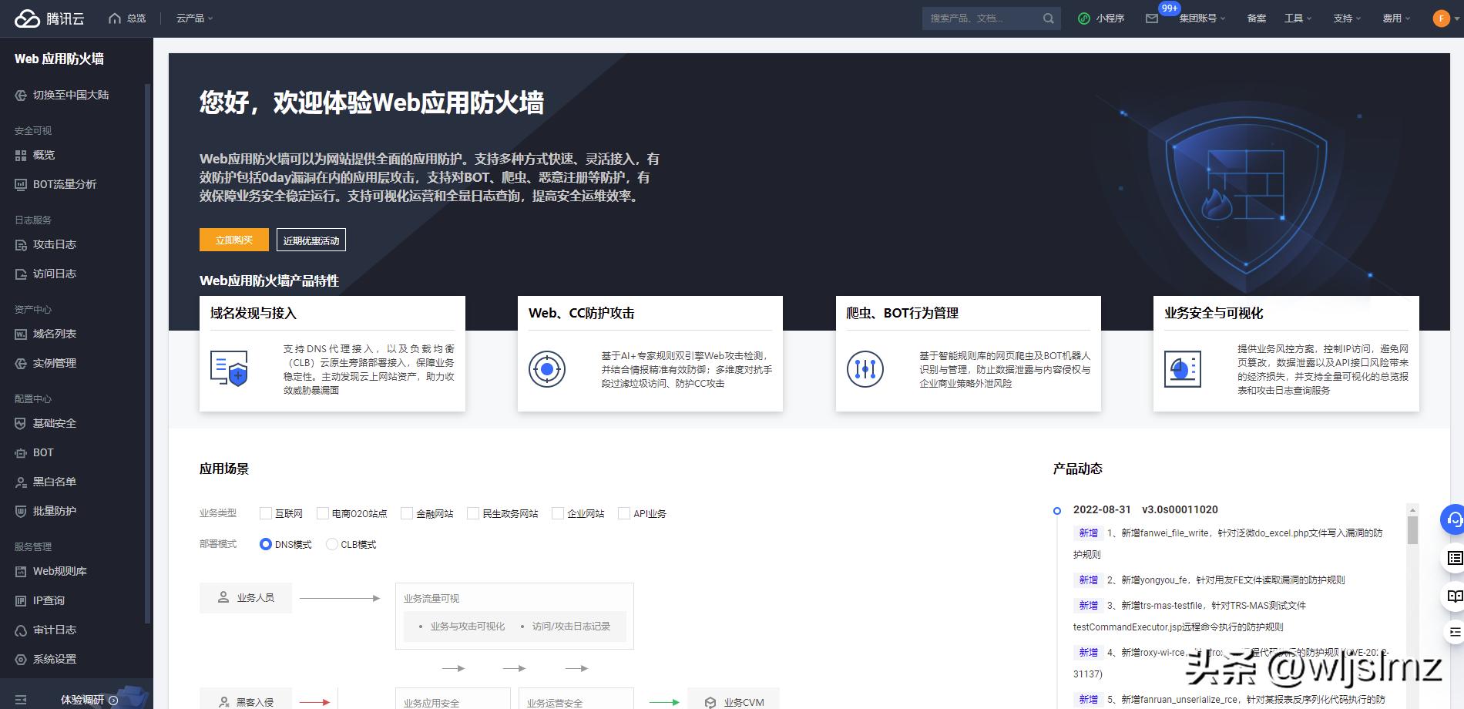Open the message inbox with 99+ badge
This screenshot has width=1464, height=709.
[1153, 18]
